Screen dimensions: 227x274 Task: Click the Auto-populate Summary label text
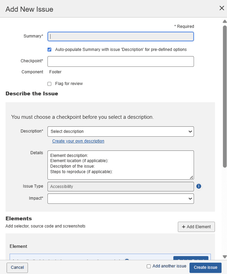(x=121, y=50)
